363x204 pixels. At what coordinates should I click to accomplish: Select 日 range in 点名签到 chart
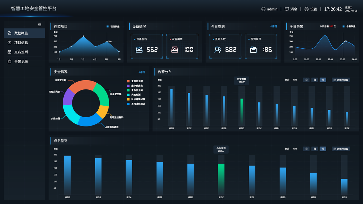pyautogui.click(x=306, y=149)
